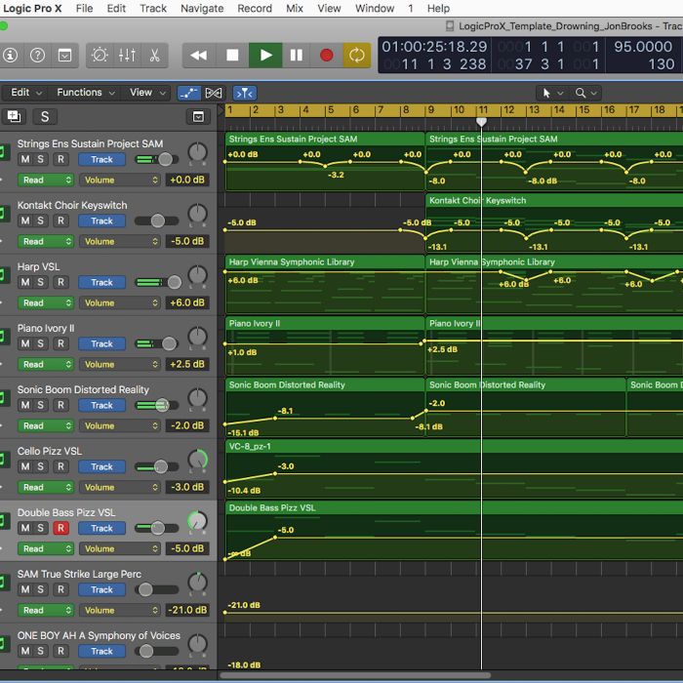Click Track button on ONE BOY AH track
This screenshot has width=683, height=683.
tap(101, 651)
